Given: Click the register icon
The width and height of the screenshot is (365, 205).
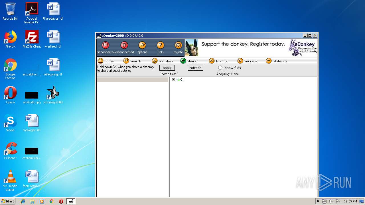Looking at the screenshot, I should click(x=179, y=45).
